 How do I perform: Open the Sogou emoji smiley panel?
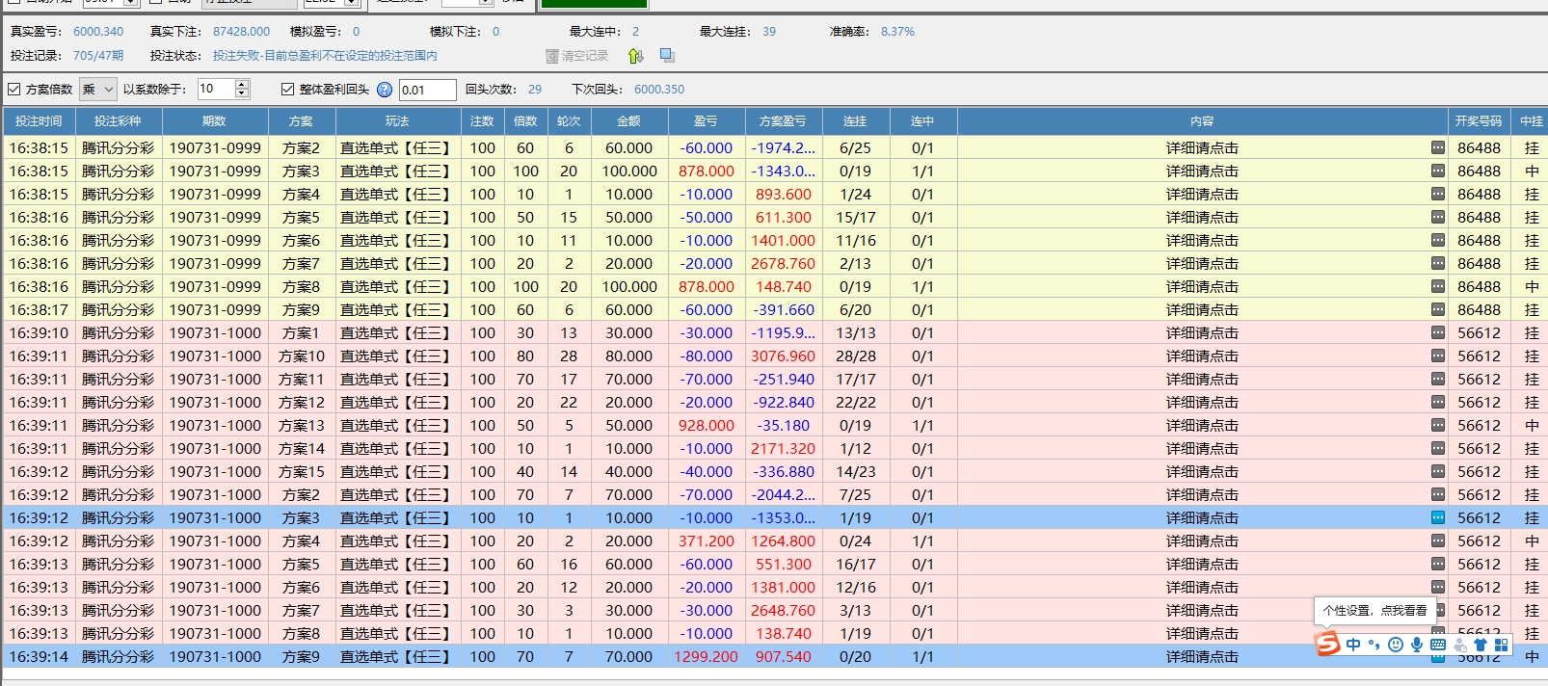point(1396,645)
